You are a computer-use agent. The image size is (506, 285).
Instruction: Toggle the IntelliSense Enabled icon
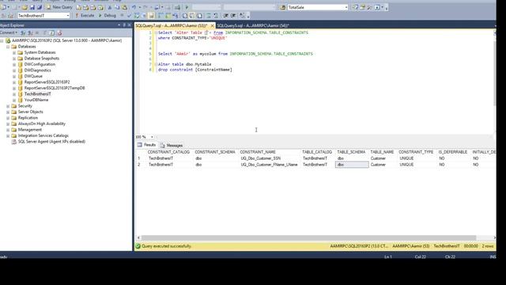point(151,15)
